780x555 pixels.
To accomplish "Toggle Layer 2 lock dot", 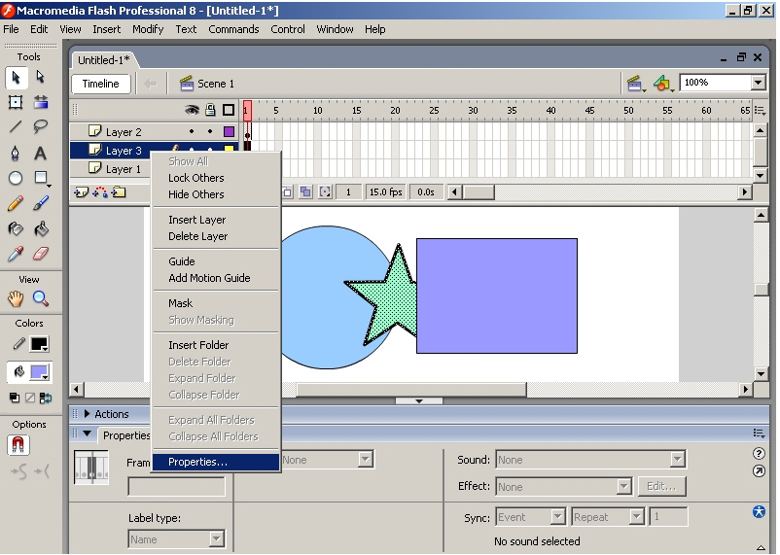I will click(210, 132).
